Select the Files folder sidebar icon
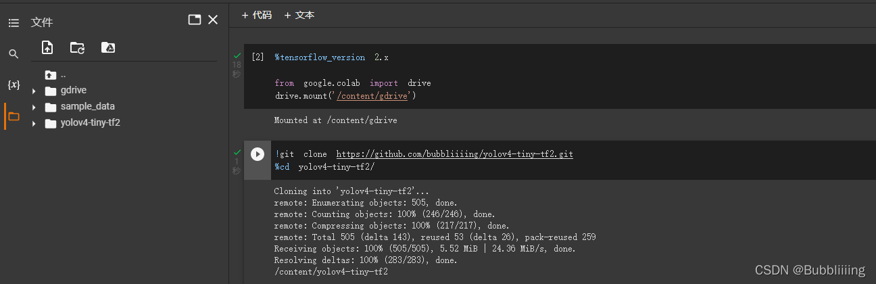The image size is (876, 284). tap(14, 116)
